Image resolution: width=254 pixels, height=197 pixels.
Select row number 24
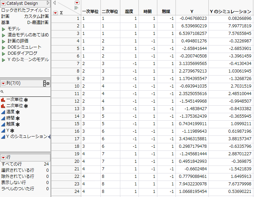66,191
